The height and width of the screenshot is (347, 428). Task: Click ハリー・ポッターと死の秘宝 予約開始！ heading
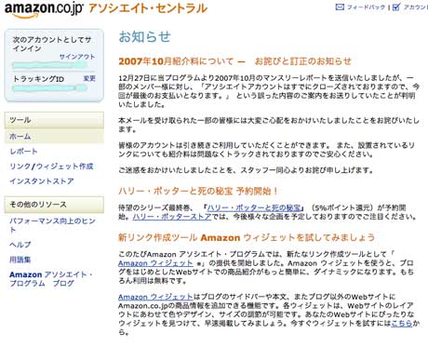[x=198, y=191]
